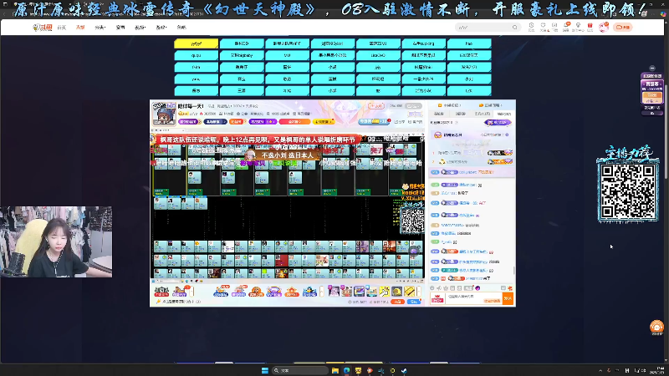Click the client download icon in header
This screenshot has width=669, height=376.
point(554,27)
